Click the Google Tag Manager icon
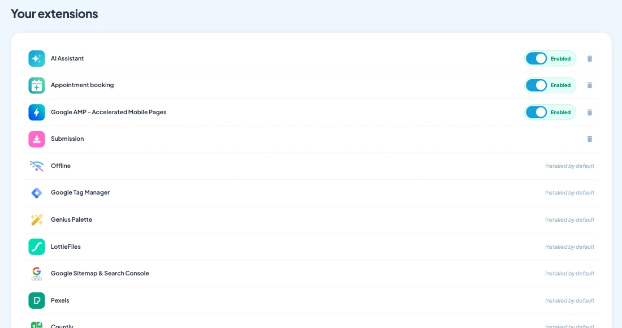The width and height of the screenshot is (622, 328). coord(37,193)
